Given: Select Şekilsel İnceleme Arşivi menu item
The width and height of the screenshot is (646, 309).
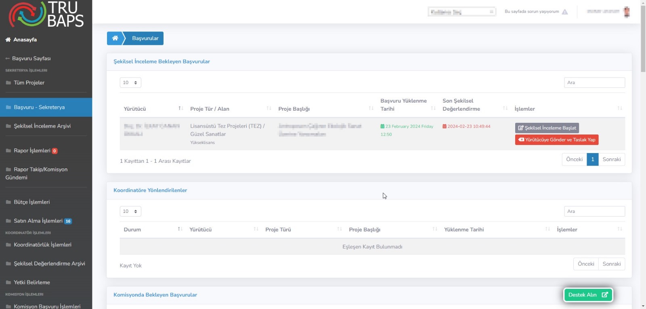Looking at the screenshot, I should [42, 126].
